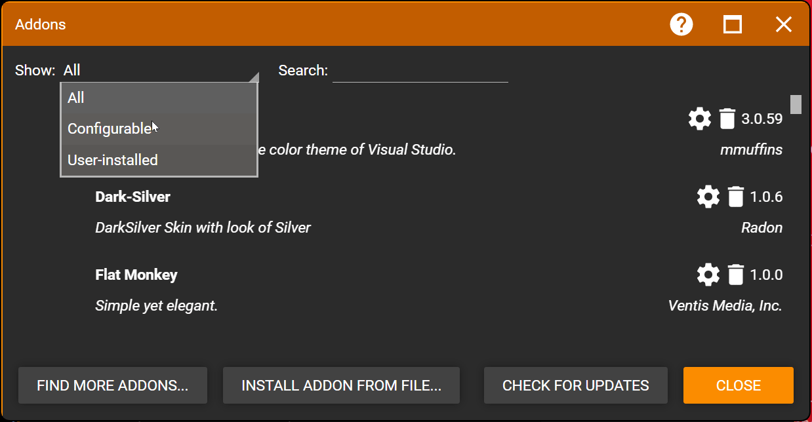Open settings for the Dark-Silver skin
The image size is (812, 422).
708,197
